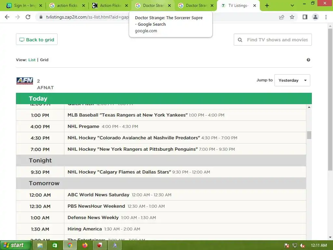Open the tab search chevron
333x250 pixels.
tap(292, 6)
